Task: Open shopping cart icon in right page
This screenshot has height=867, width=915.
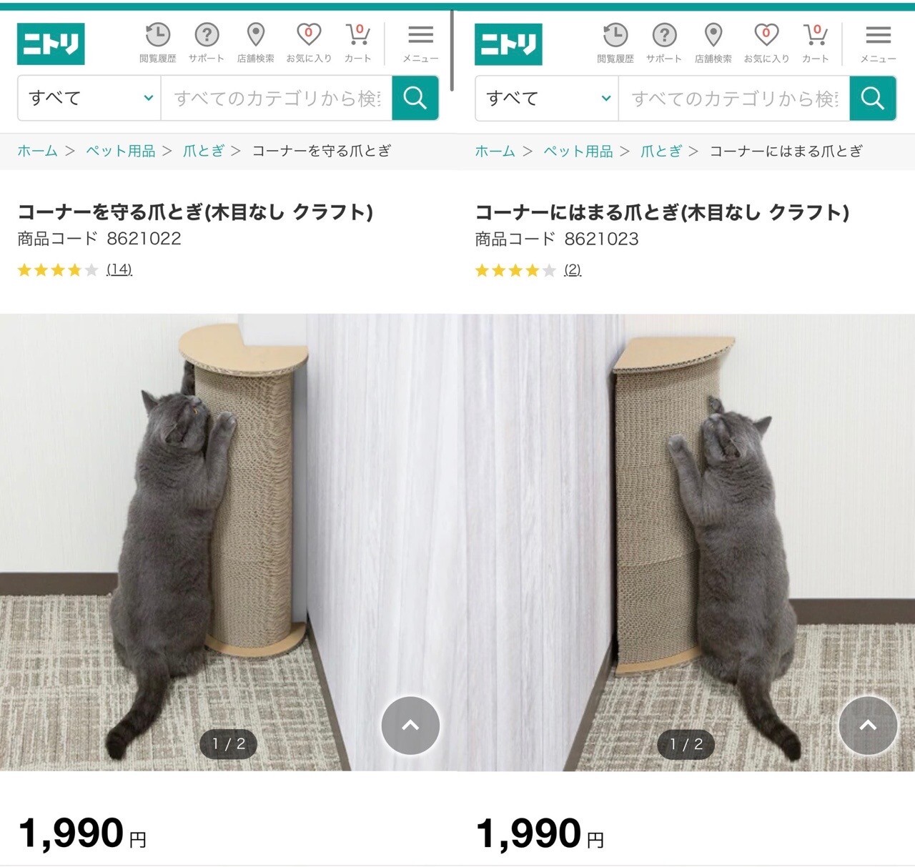Action: pyautogui.click(x=815, y=43)
